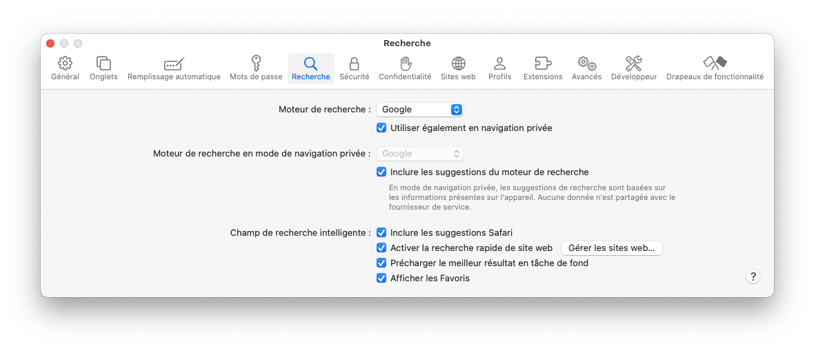This screenshot has width=827, height=353.
Task: Click the Gérer les sites web button
Action: point(611,248)
